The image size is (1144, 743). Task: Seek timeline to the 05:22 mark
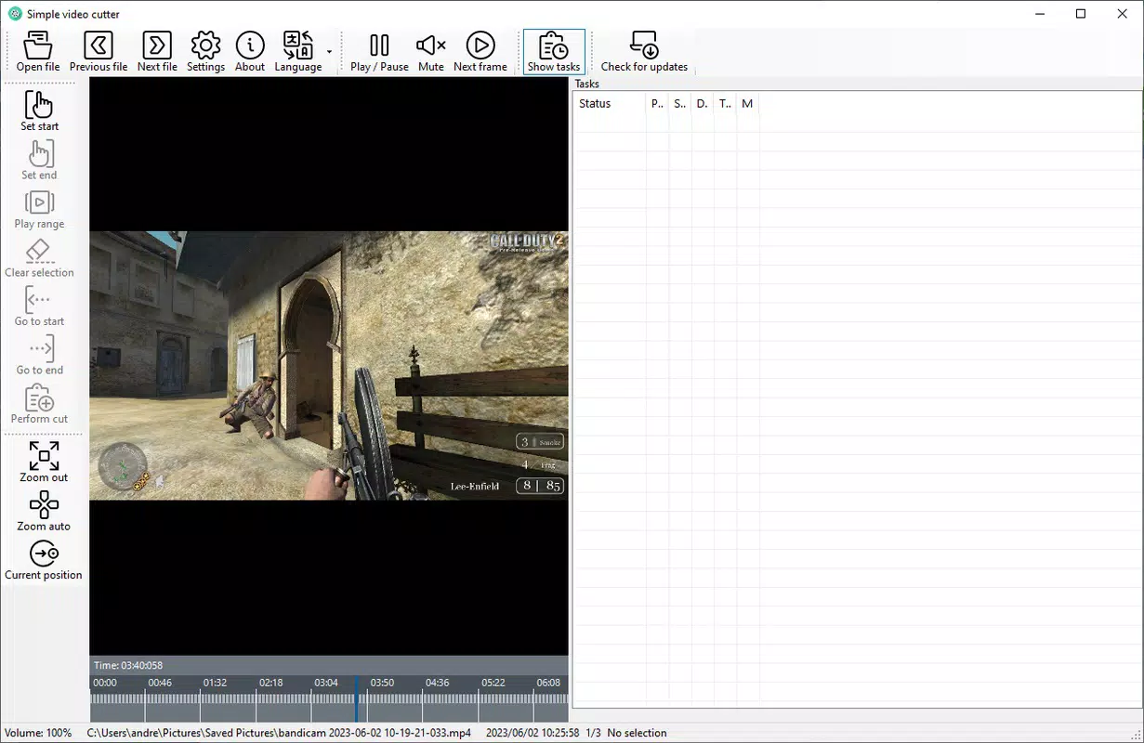[493, 683]
